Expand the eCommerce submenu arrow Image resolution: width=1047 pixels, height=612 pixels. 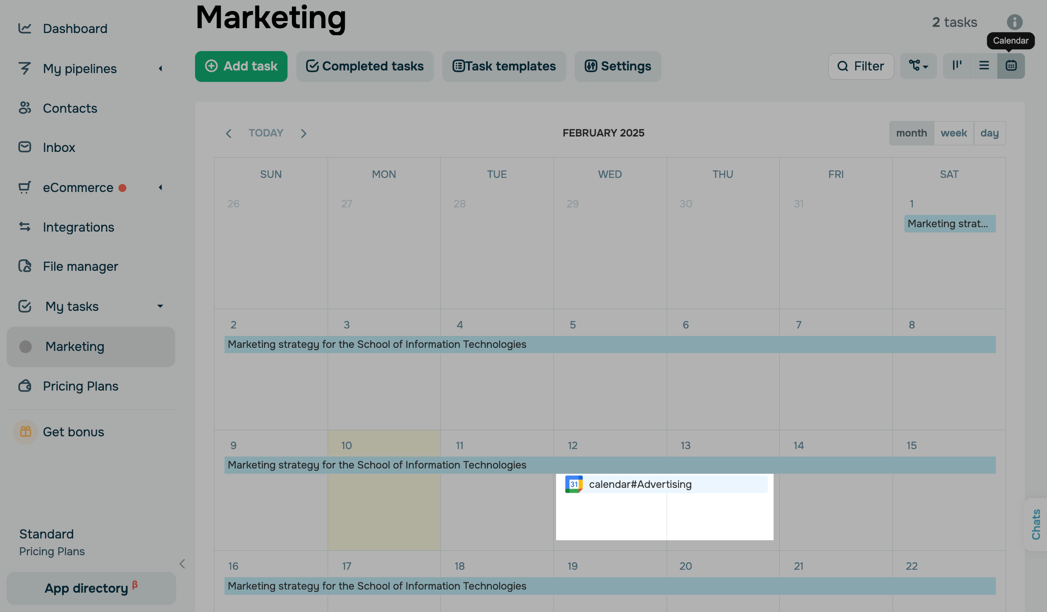click(161, 188)
